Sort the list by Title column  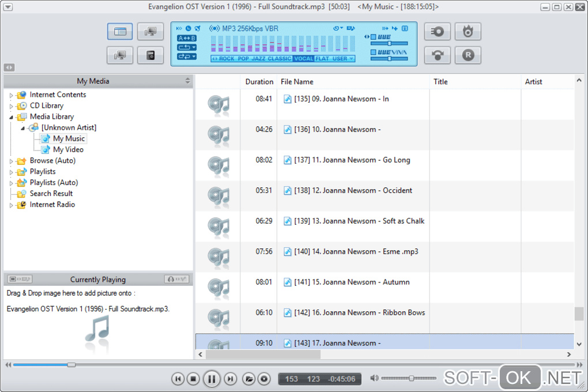pos(475,82)
